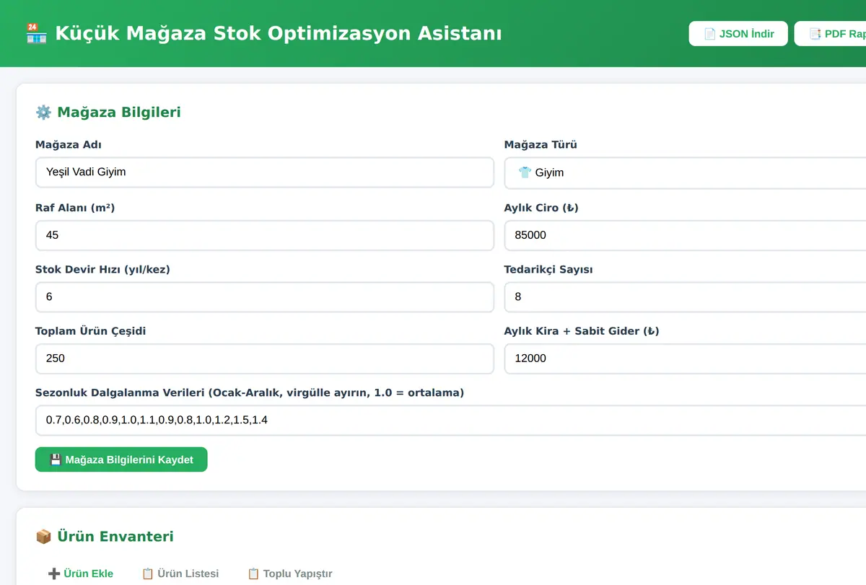The image size is (866, 585).
Task: Click the Aylık Kira + Sabit Gider field
Action: point(685,359)
